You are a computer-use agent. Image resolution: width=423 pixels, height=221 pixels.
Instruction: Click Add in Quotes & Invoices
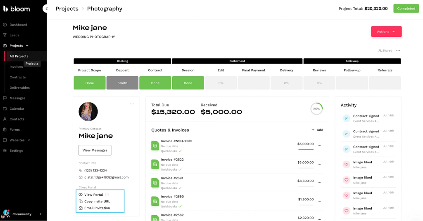317,130
